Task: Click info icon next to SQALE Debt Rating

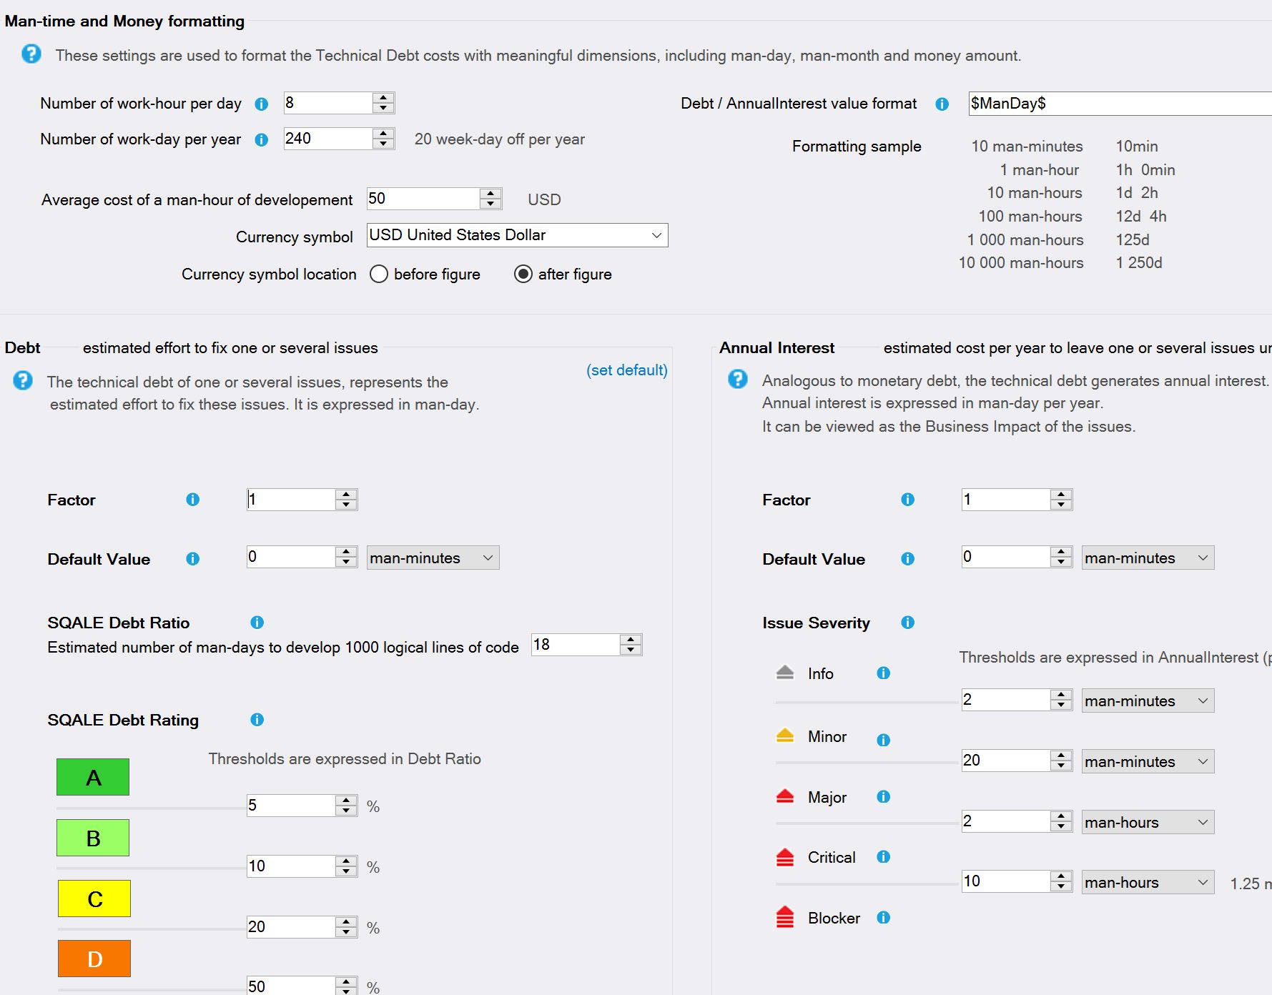Action: (x=257, y=720)
